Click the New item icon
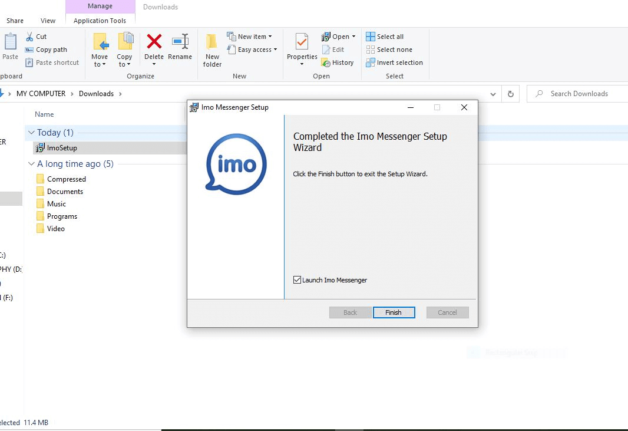 click(231, 37)
